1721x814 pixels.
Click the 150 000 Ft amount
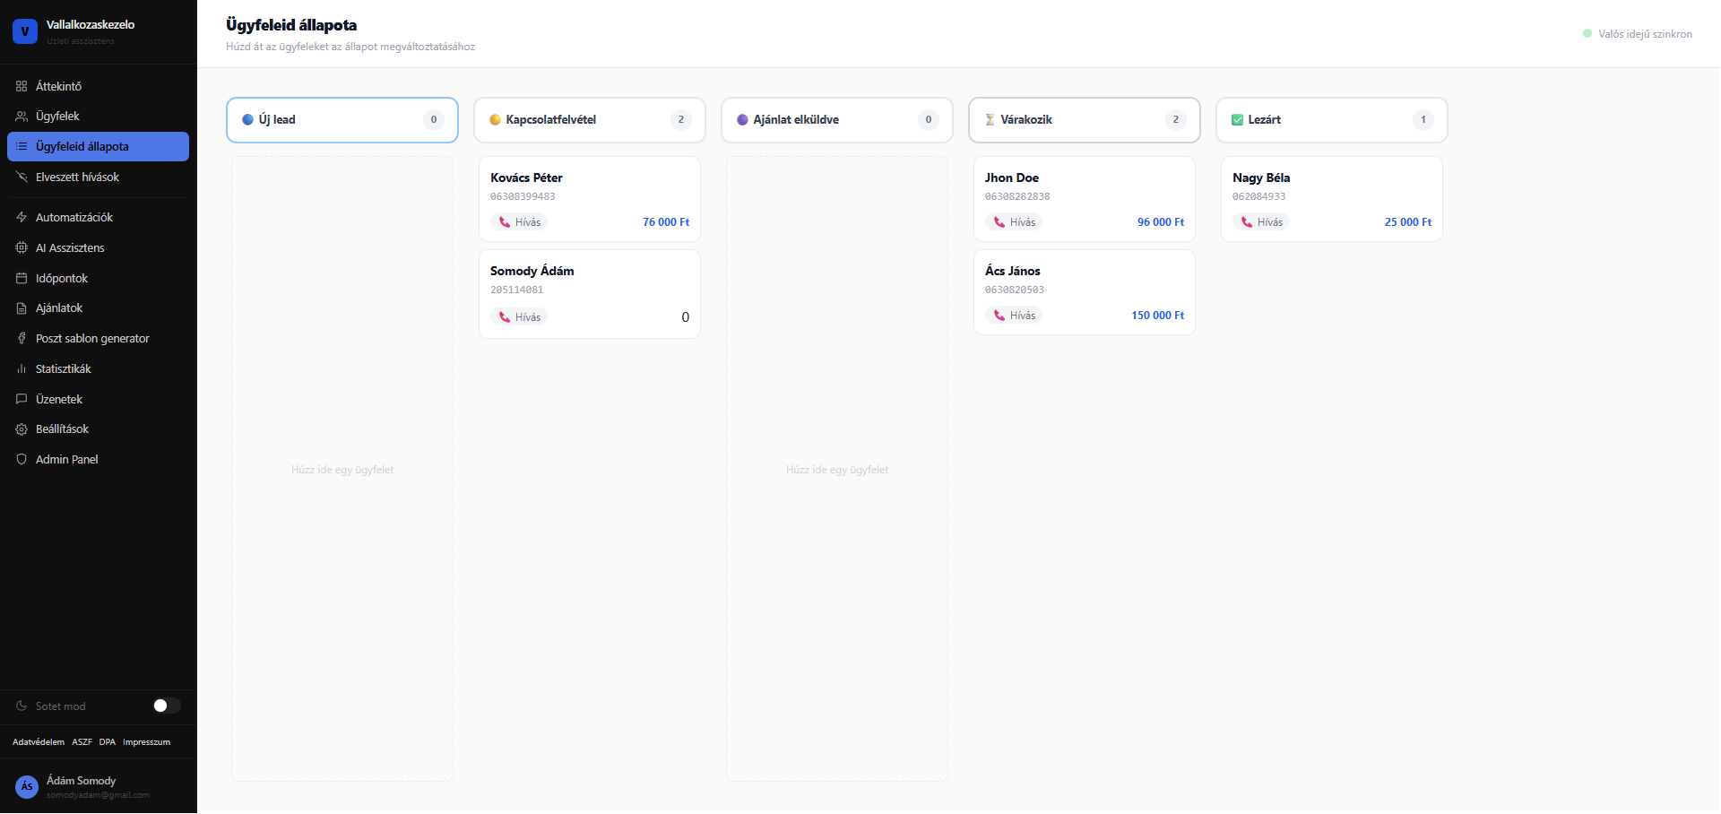[1157, 316]
